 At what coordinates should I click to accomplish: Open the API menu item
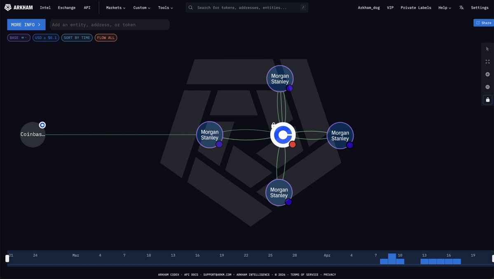click(87, 7)
